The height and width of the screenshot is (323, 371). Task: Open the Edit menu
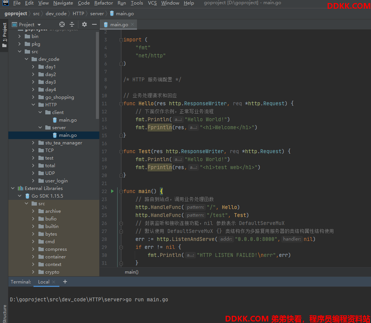pos(29,3)
